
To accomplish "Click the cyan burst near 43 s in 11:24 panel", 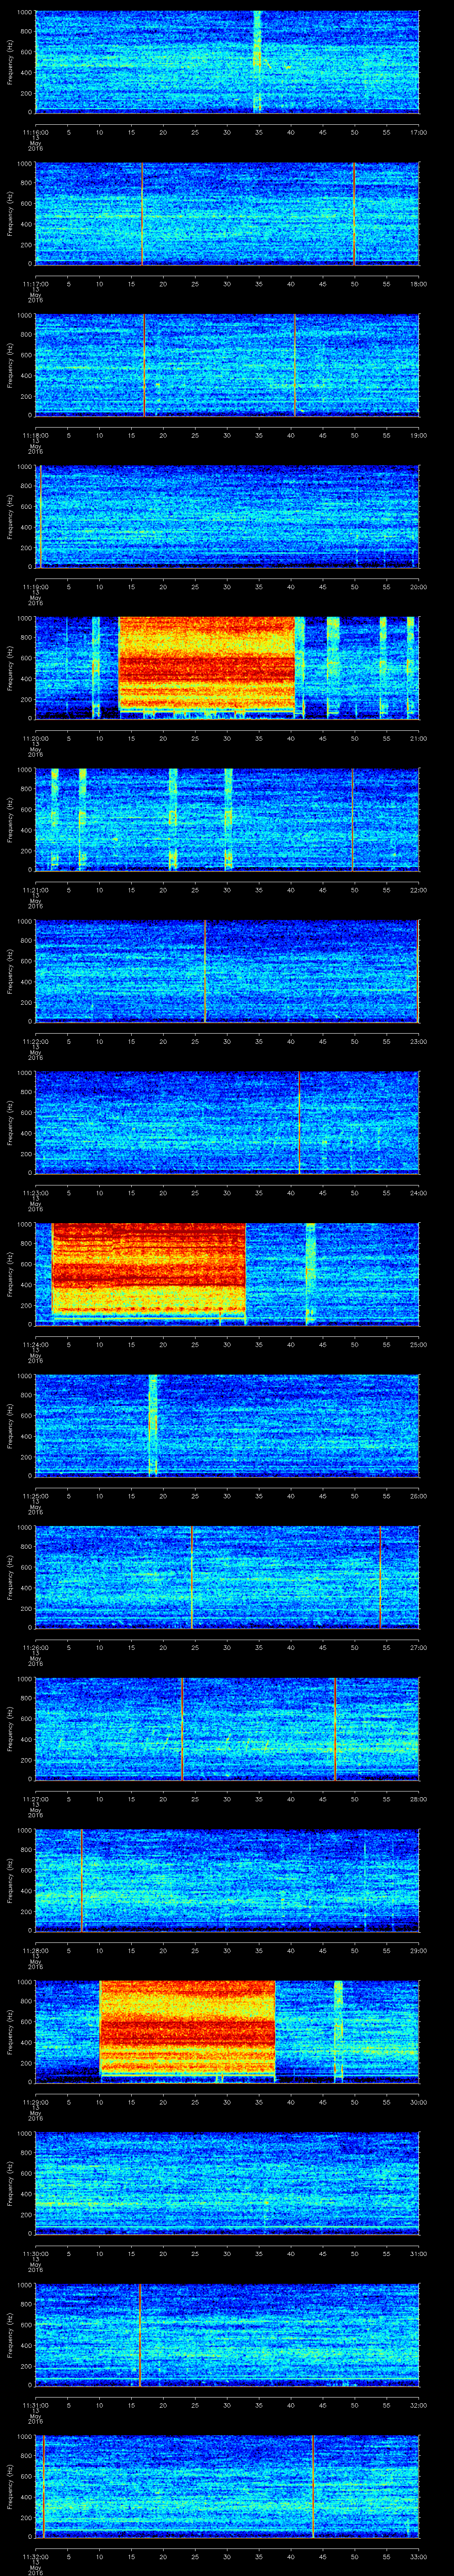I will click(310, 1273).
